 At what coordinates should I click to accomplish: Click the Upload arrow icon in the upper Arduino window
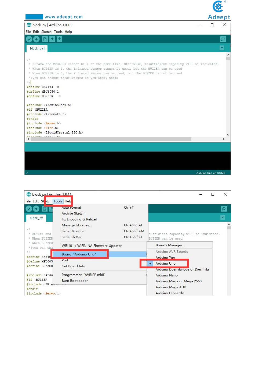click(x=36, y=39)
